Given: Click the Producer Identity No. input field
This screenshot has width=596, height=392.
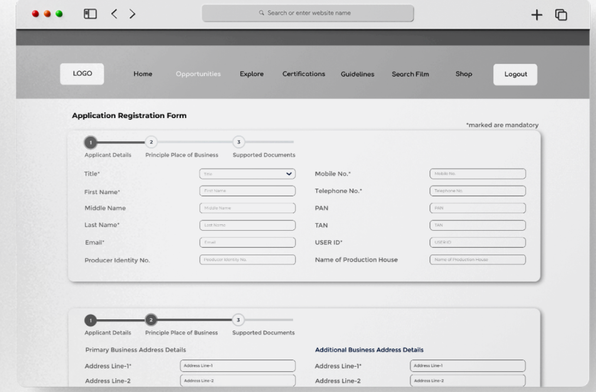Looking at the screenshot, I should pos(247,260).
